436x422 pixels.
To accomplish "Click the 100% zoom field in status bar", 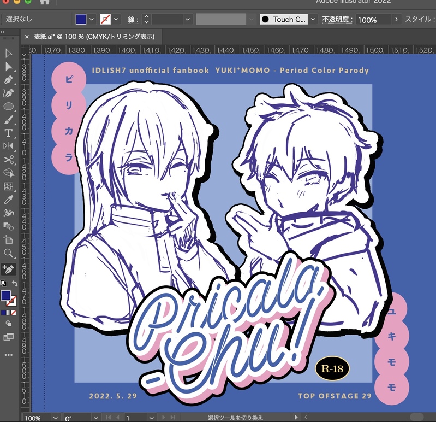I will pyautogui.click(x=37, y=418).
